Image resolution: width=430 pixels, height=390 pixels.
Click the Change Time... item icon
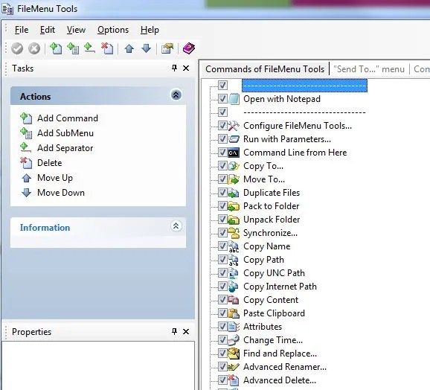click(x=234, y=340)
